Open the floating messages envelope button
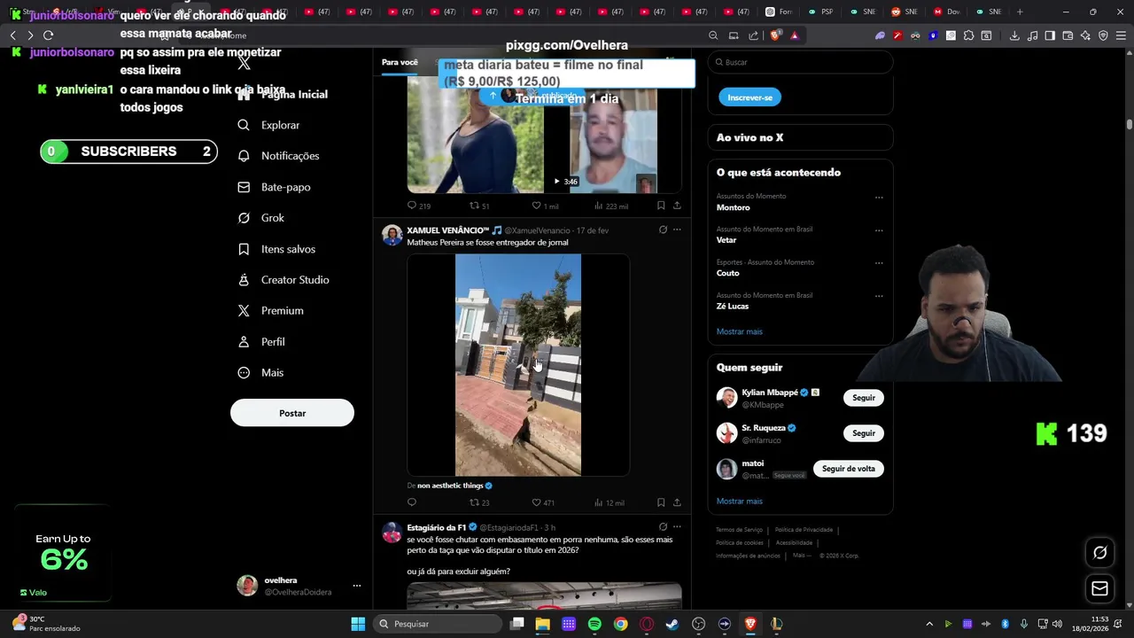The width and height of the screenshot is (1134, 638). 1099,588
